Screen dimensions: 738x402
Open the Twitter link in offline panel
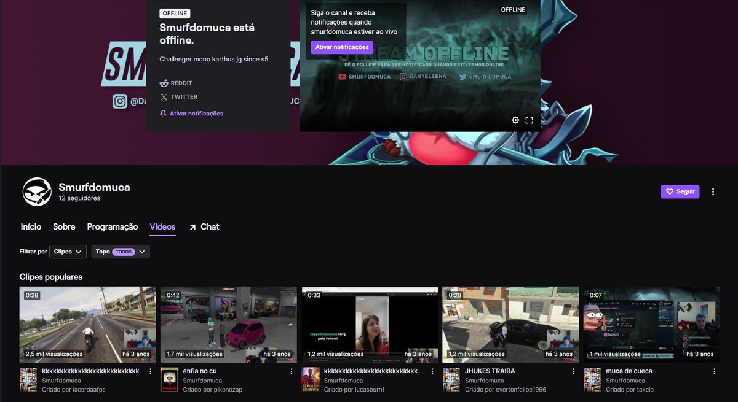178,97
